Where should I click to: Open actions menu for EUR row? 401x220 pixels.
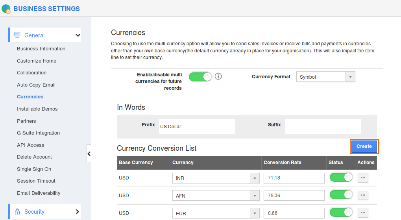[363, 213]
